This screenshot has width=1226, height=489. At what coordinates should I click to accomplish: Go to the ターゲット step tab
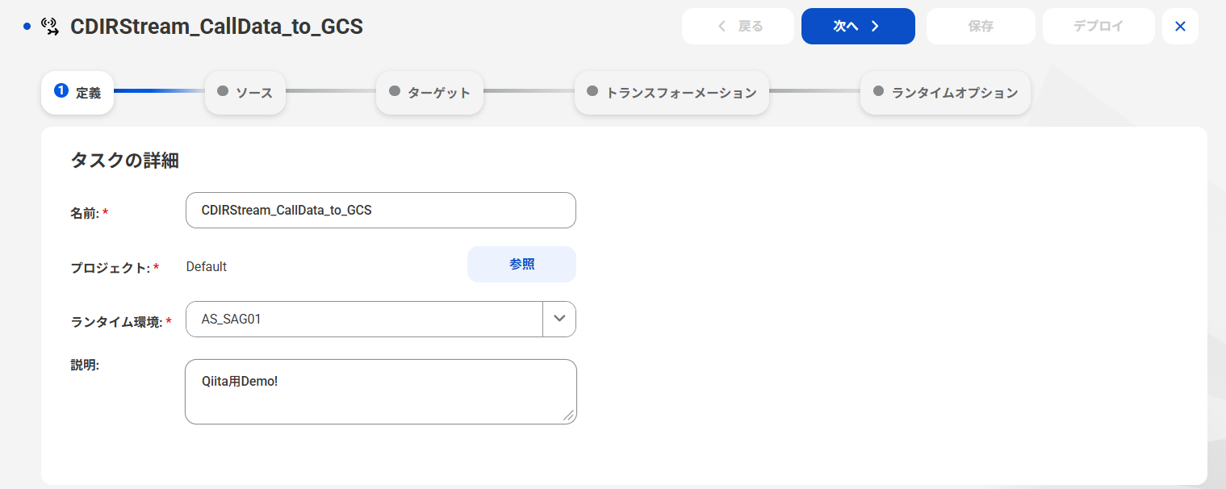point(429,93)
